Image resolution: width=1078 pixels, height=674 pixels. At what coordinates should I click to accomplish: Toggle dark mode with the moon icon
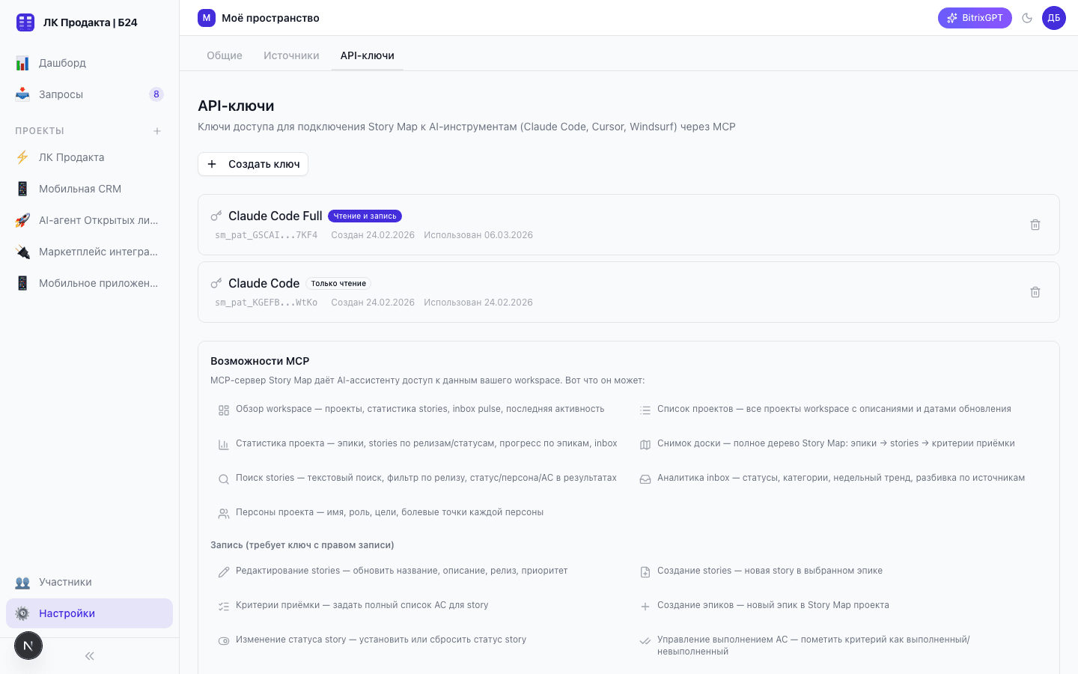[1027, 18]
